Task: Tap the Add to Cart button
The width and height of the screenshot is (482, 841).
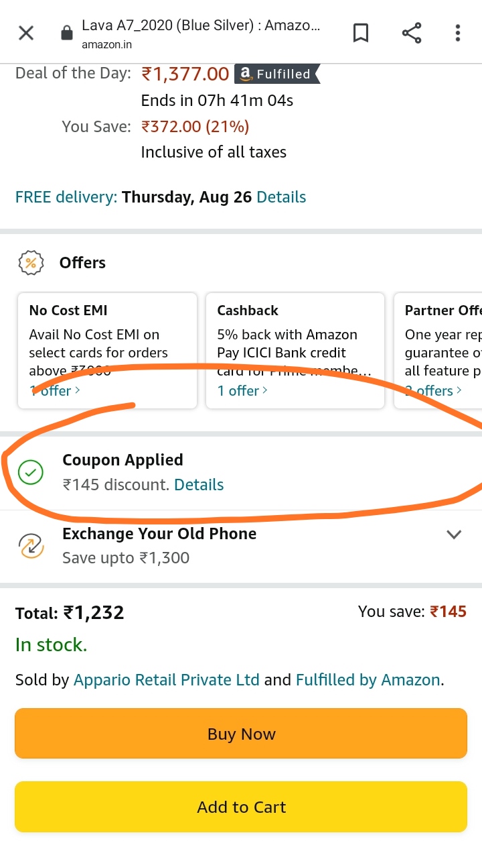Action: click(241, 807)
